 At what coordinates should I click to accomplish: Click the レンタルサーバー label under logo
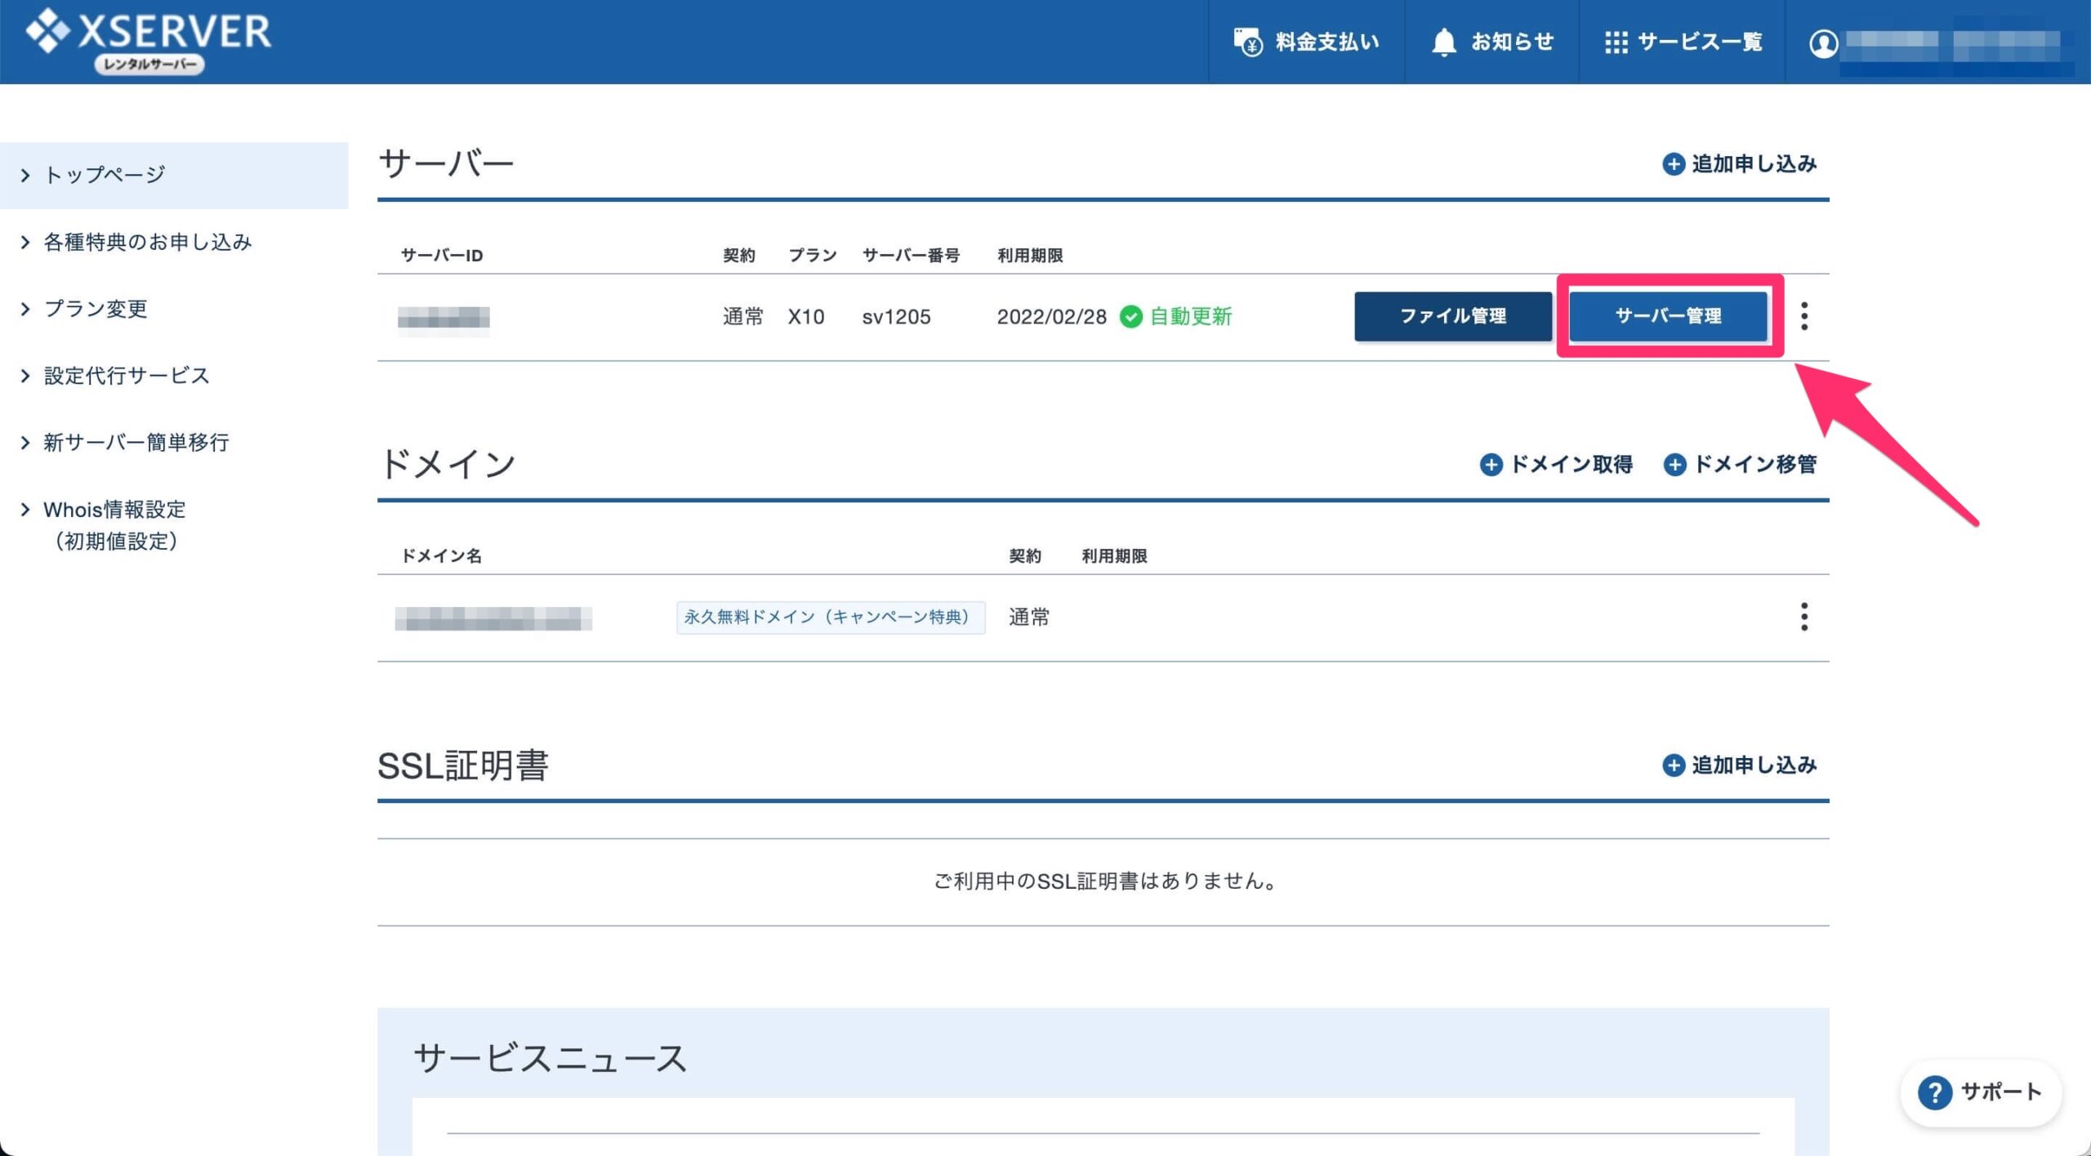tap(149, 65)
